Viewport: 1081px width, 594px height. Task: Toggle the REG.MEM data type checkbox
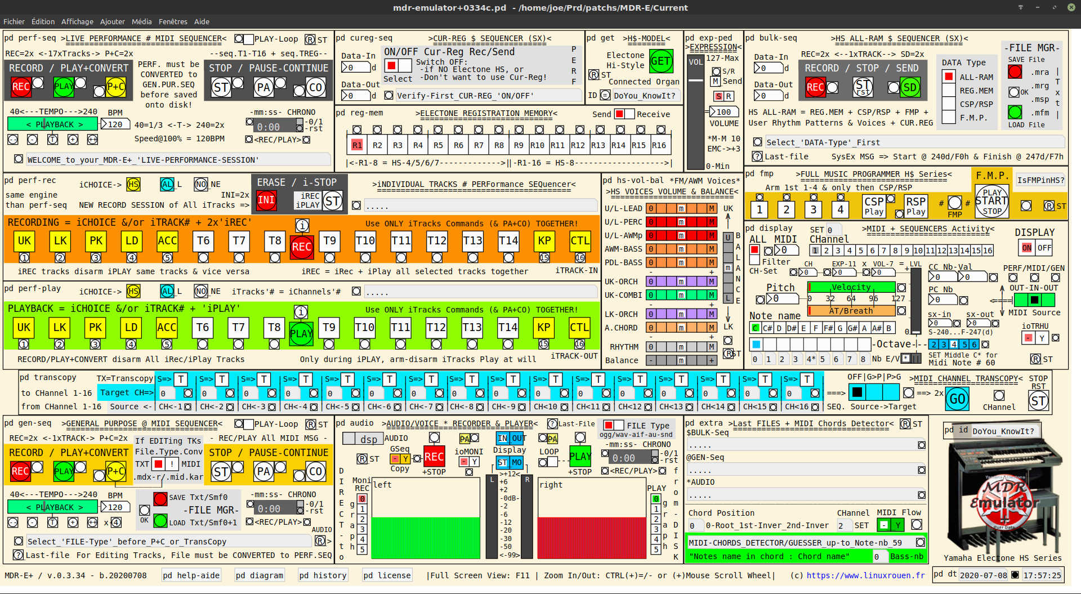tap(949, 90)
